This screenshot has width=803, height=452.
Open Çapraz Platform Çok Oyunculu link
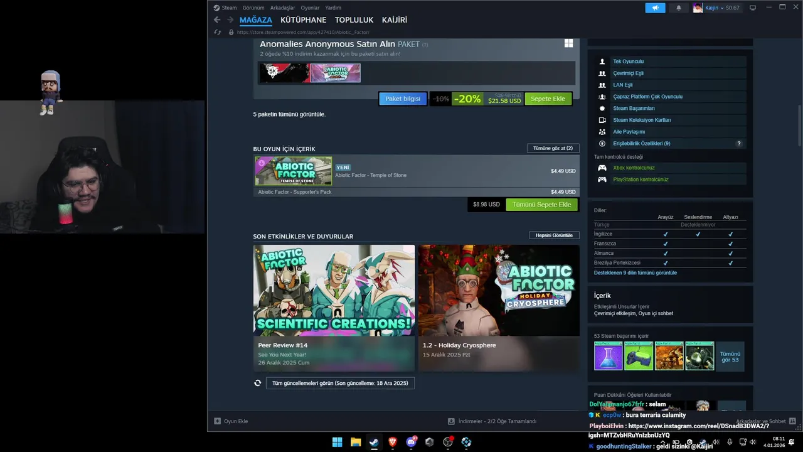click(x=647, y=97)
